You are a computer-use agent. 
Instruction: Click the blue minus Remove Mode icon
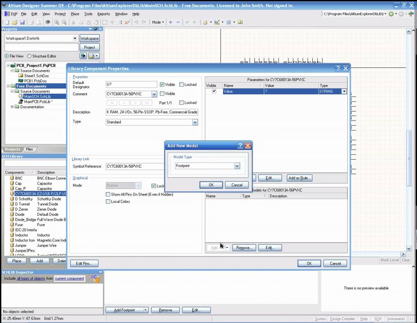pyautogui.click(x=178, y=22)
